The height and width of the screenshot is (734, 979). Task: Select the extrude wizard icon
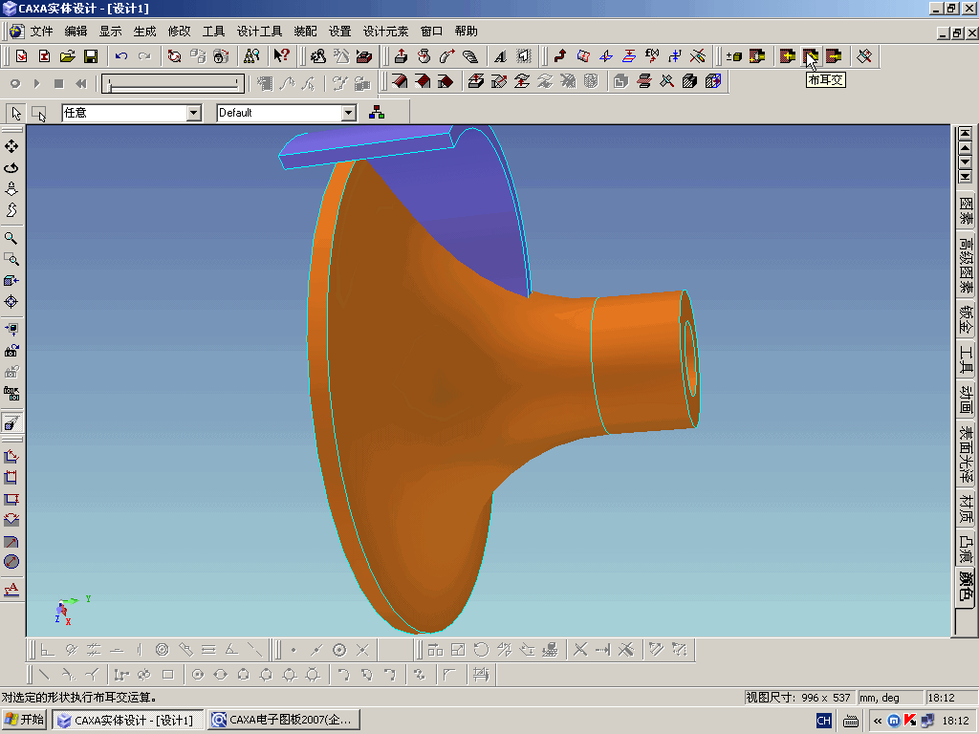401,56
